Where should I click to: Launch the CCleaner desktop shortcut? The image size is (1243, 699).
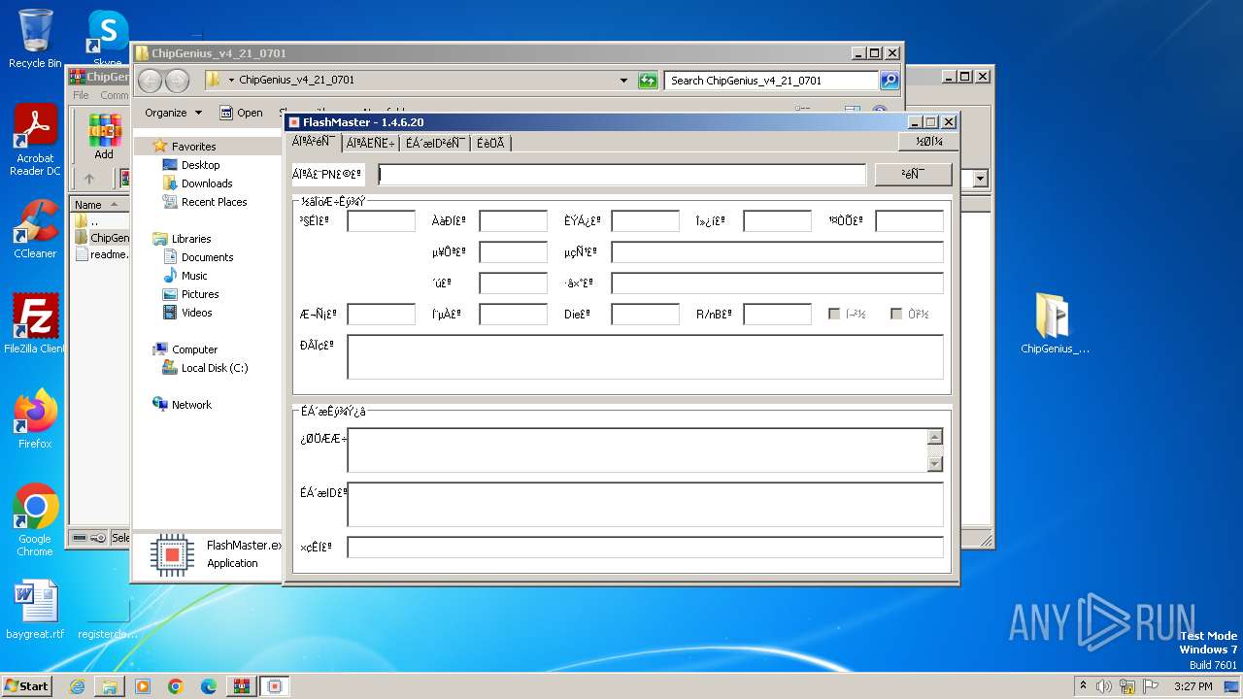(35, 229)
